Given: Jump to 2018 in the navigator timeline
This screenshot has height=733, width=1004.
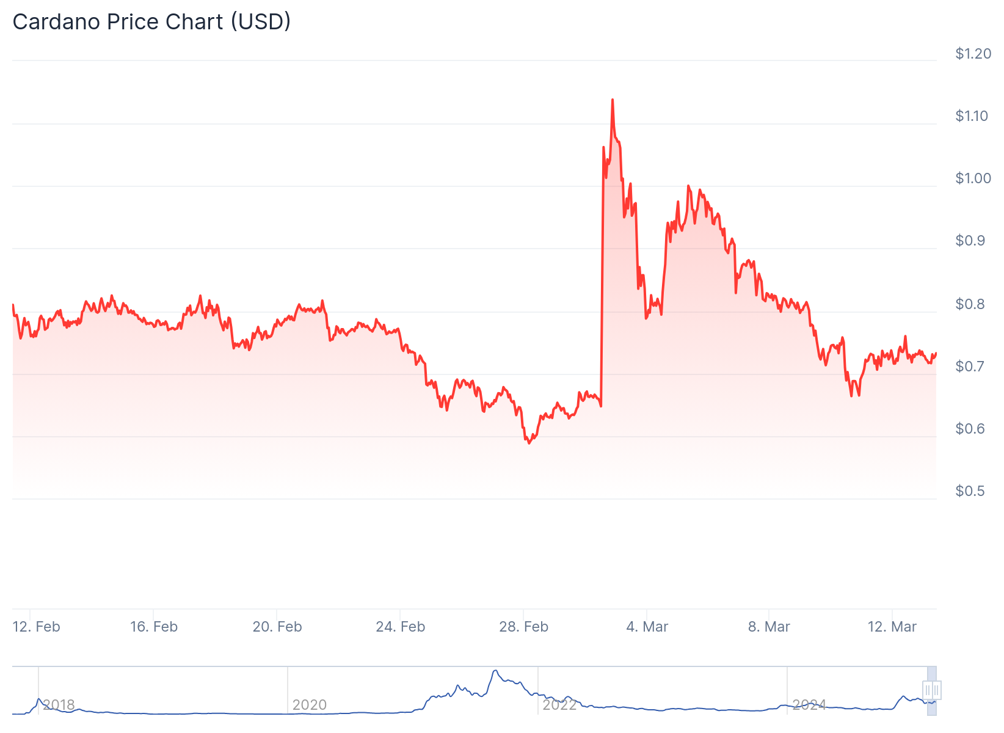Looking at the screenshot, I should click(x=59, y=705).
